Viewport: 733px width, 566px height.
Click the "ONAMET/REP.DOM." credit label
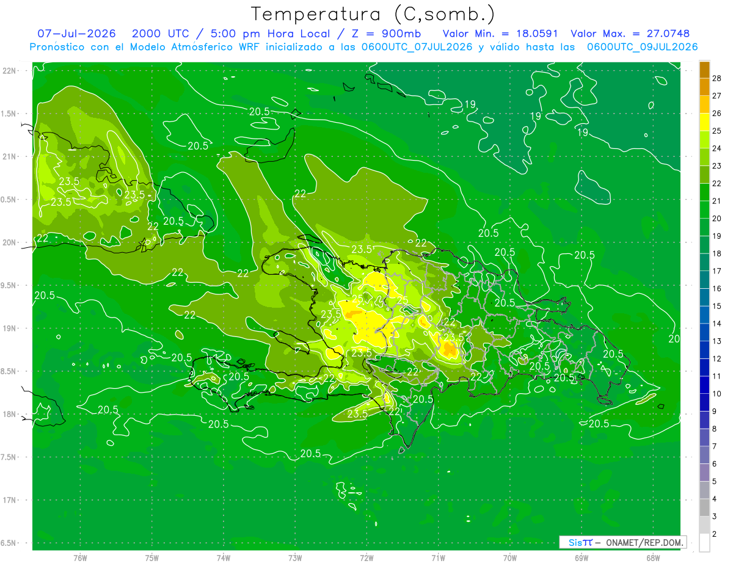coord(645,542)
